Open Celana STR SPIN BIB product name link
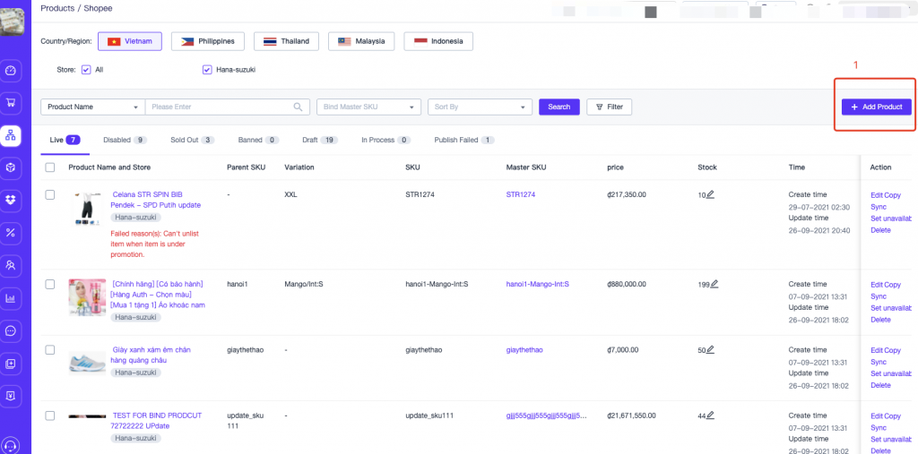This screenshot has height=454, width=918. [156, 200]
